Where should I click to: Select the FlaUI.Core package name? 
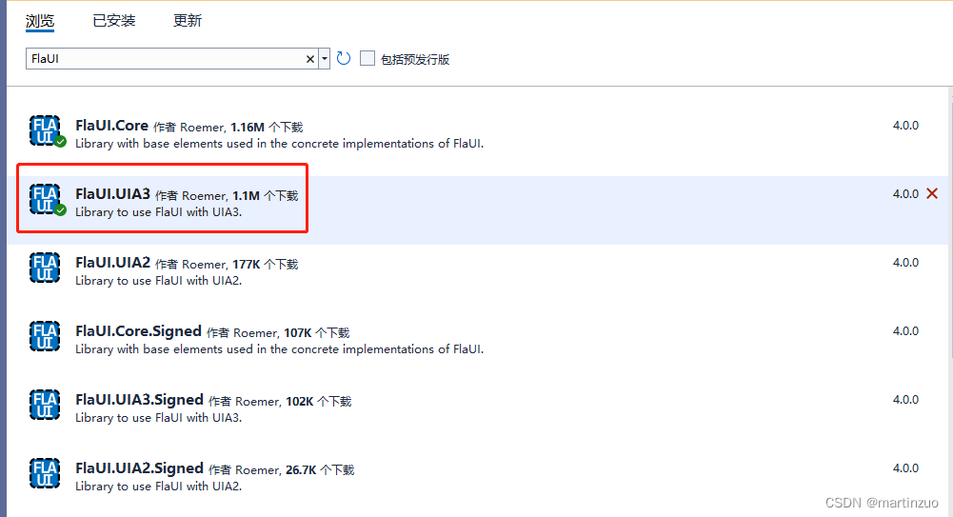pos(111,125)
